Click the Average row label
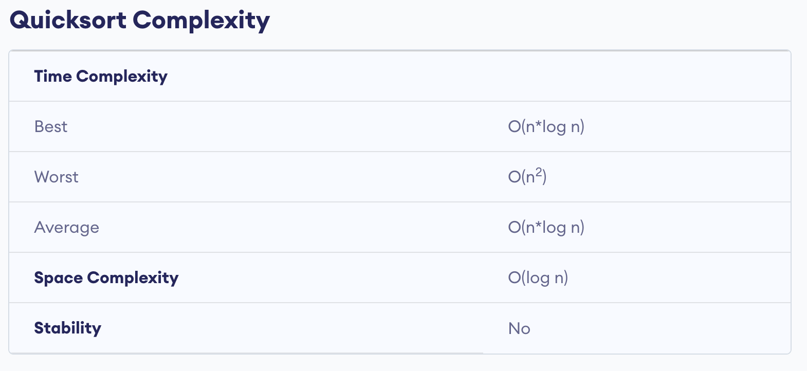Image resolution: width=807 pixels, height=371 pixels. pyautogui.click(x=67, y=227)
